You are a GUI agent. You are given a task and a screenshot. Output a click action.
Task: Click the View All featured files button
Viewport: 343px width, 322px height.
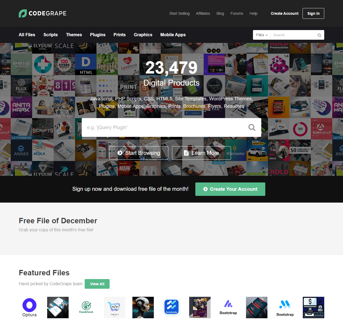(x=97, y=284)
